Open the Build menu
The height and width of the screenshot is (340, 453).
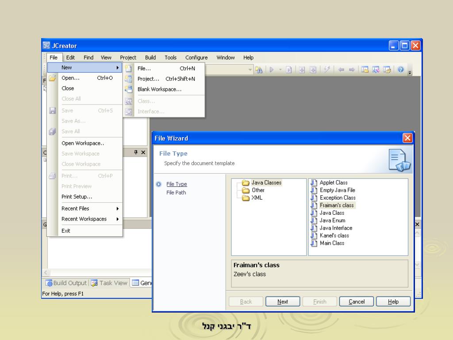click(x=150, y=58)
